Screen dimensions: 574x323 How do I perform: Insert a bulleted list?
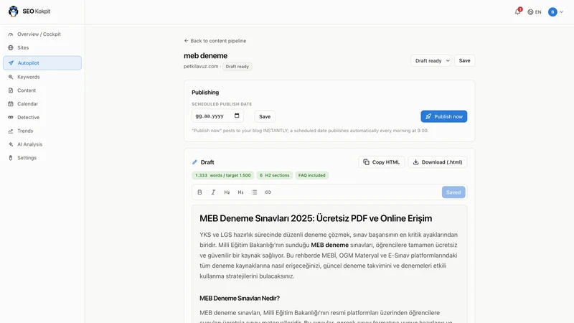coord(254,192)
